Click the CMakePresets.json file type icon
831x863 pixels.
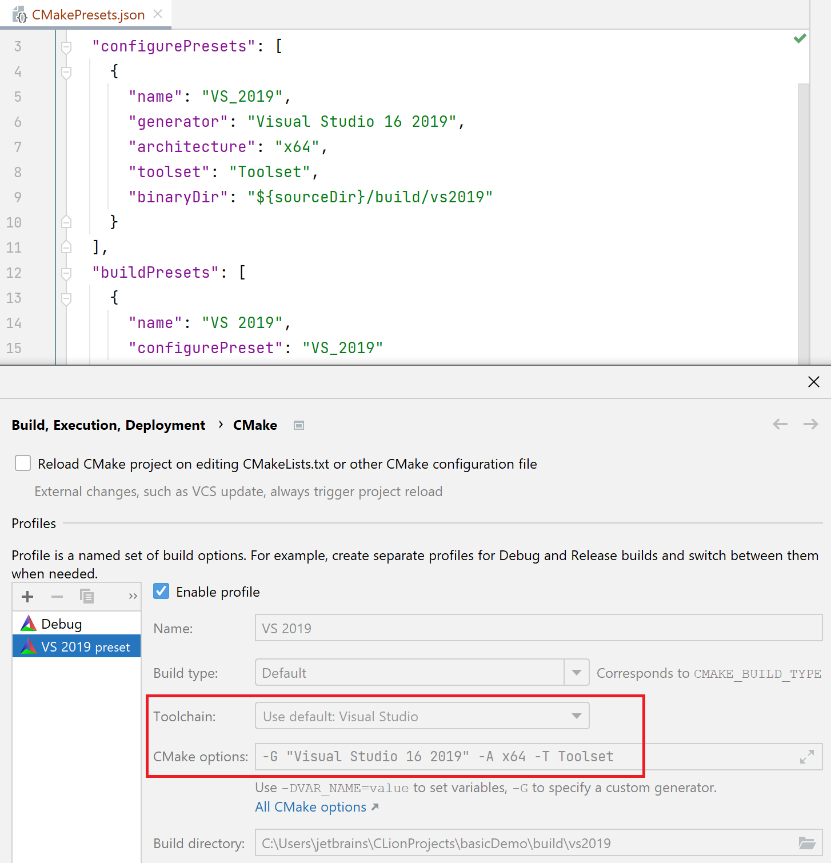pyautogui.click(x=21, y=15)
